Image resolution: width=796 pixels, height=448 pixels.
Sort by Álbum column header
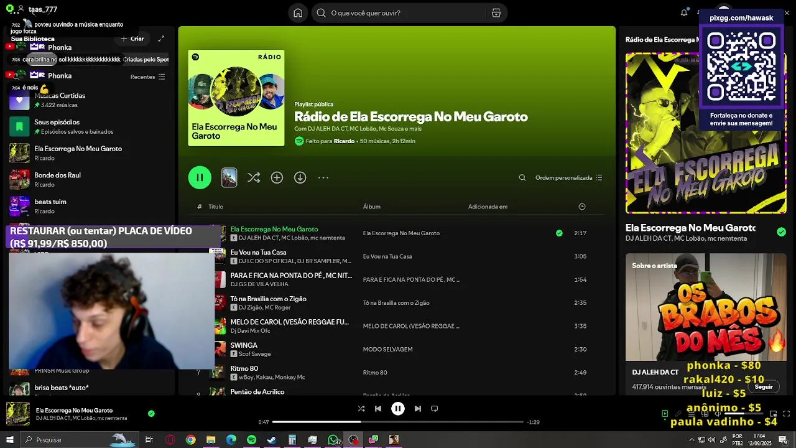coord(372,207)
